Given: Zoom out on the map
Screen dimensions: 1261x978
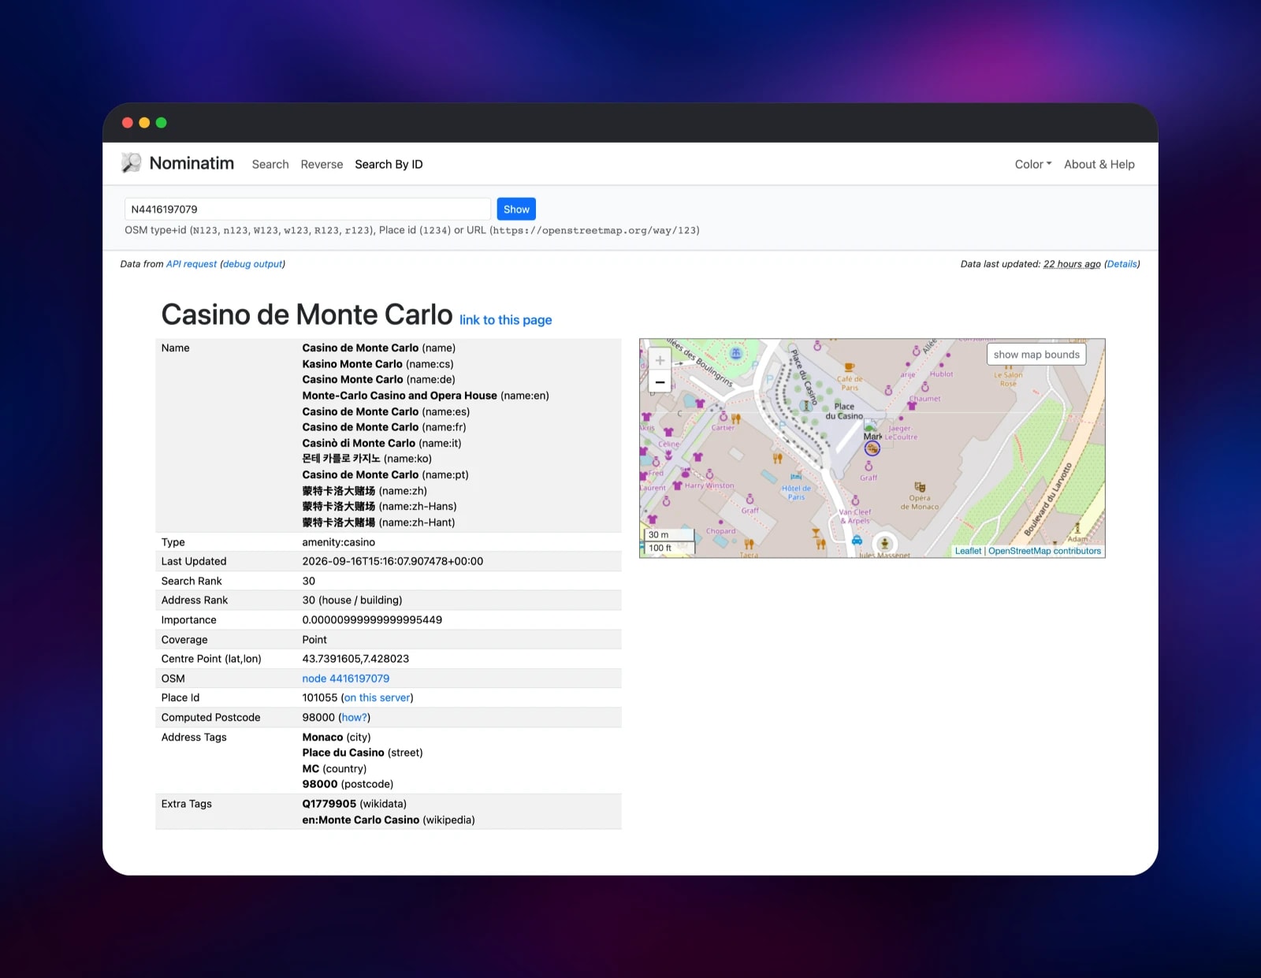Looking at the screenshot, I should pos(660,382).
